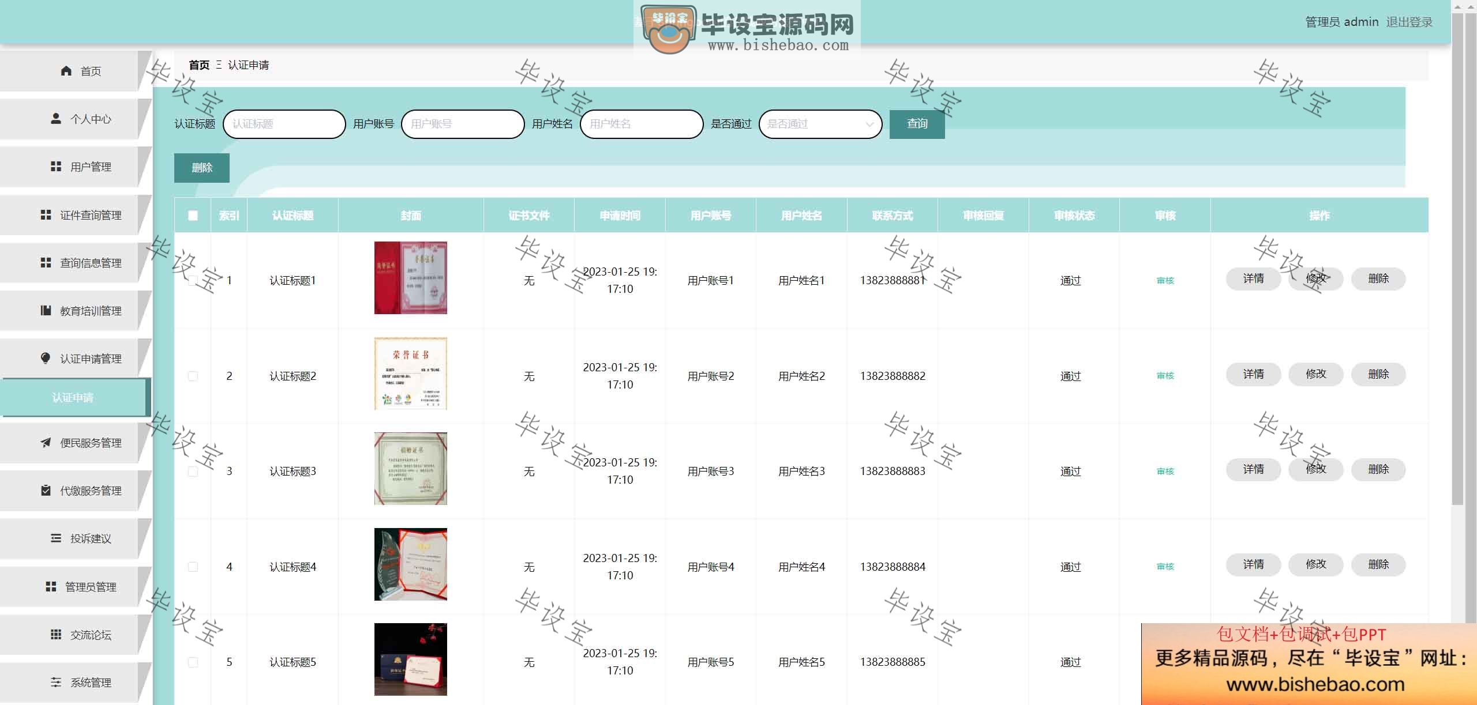
Task: Click the home icon in sidebar
Action: tap(66, 71)
